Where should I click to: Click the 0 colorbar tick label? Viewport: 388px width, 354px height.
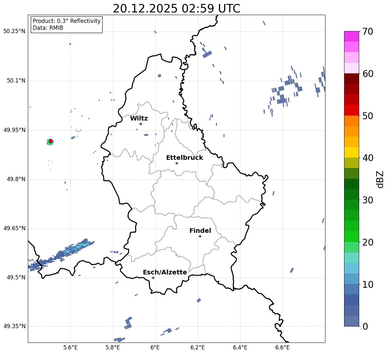point(365,326)
